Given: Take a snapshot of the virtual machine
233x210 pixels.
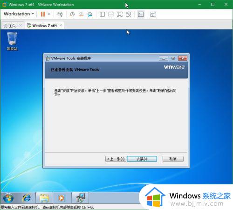Looking at the screenshot, I should coord(72,14).
